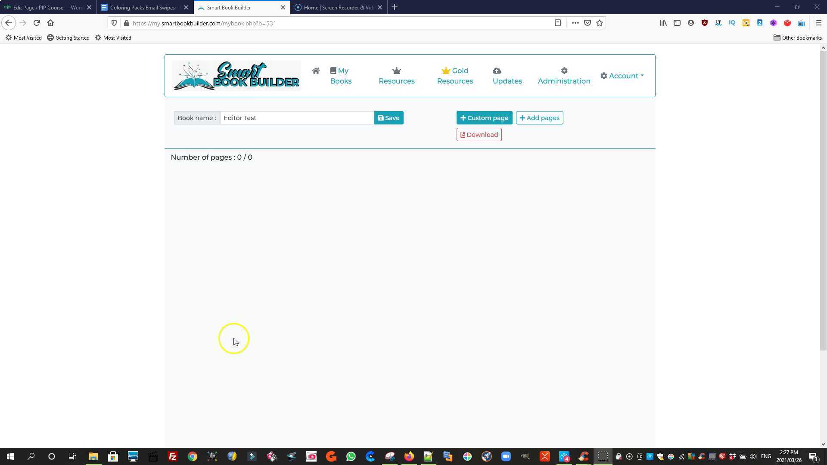This screenshot has width=827, height=465.
Task: Open Resources with crown icon
Action: point(396,76)
